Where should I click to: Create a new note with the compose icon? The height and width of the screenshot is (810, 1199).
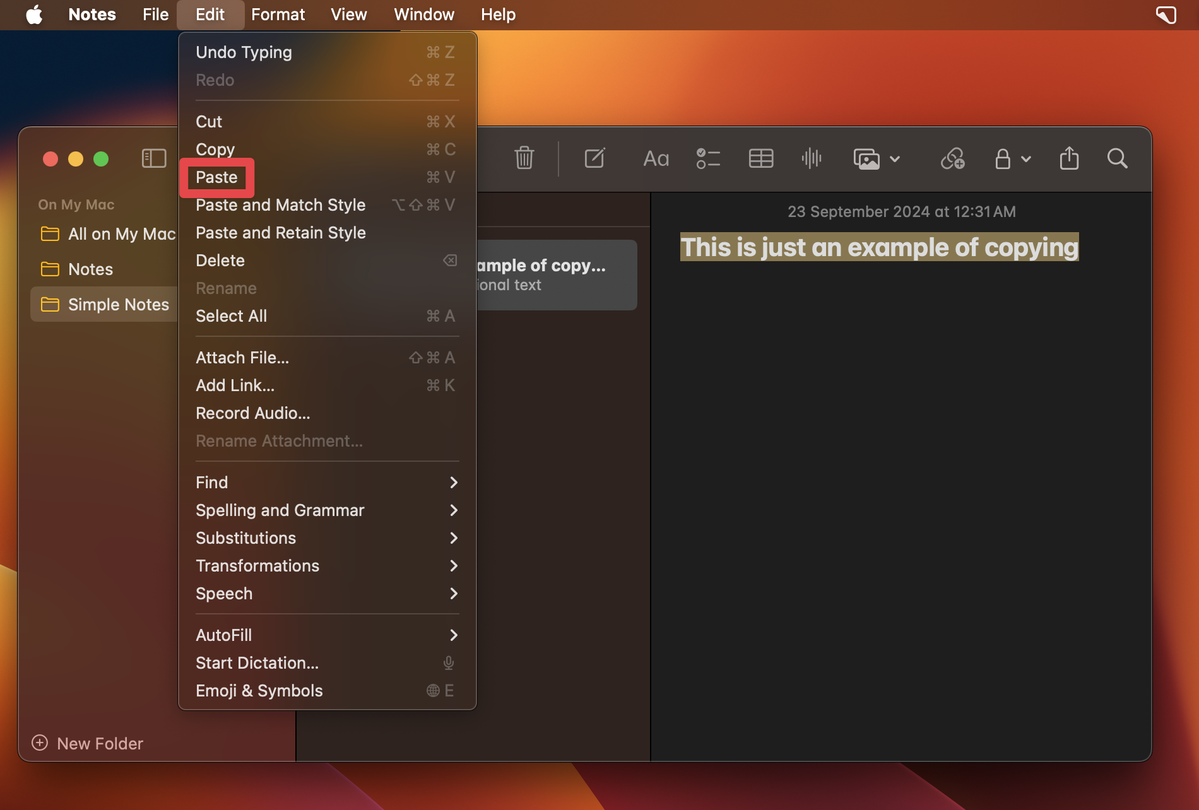pyautogui.click(x=595, y=159)
